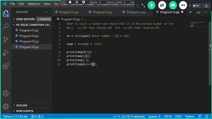Open the View menu

point(47,4)
